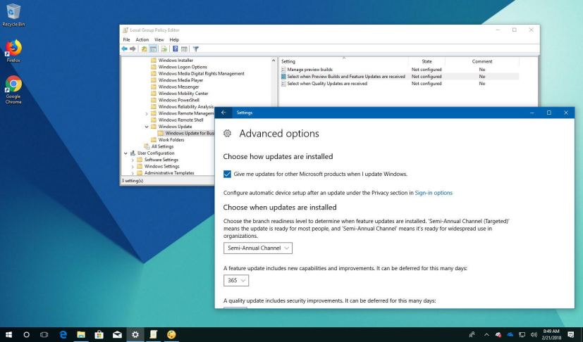
Task: Open the View menu
Action: click(x=159, y=39)
